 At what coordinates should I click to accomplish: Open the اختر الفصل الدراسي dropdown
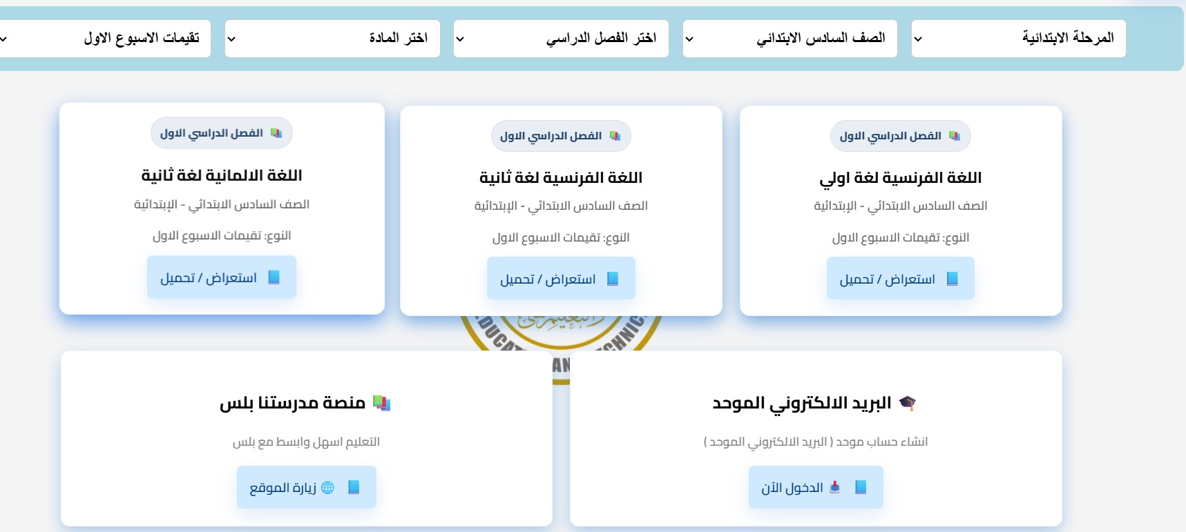(x=561, y=39)
